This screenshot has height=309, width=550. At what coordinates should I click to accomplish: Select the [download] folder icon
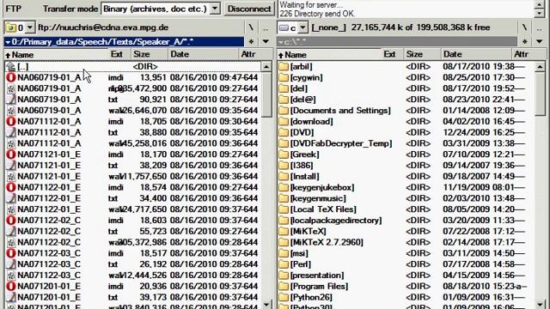click(x=284, y=122)
